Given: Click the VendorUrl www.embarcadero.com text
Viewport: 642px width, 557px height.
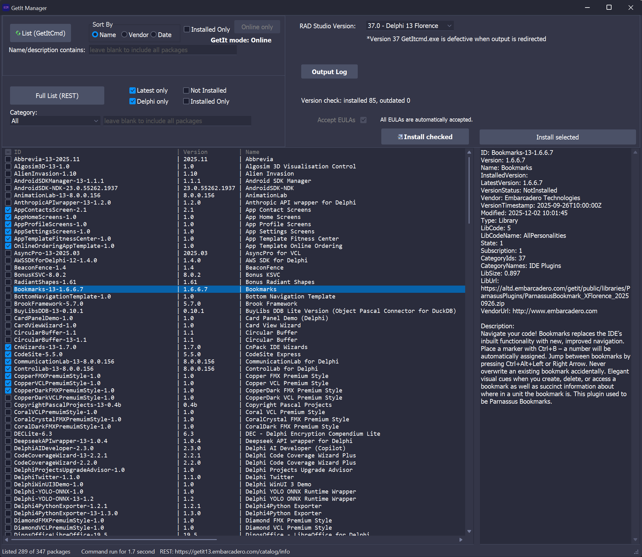Looking at the screenshot, I should [x=555, y=311].
